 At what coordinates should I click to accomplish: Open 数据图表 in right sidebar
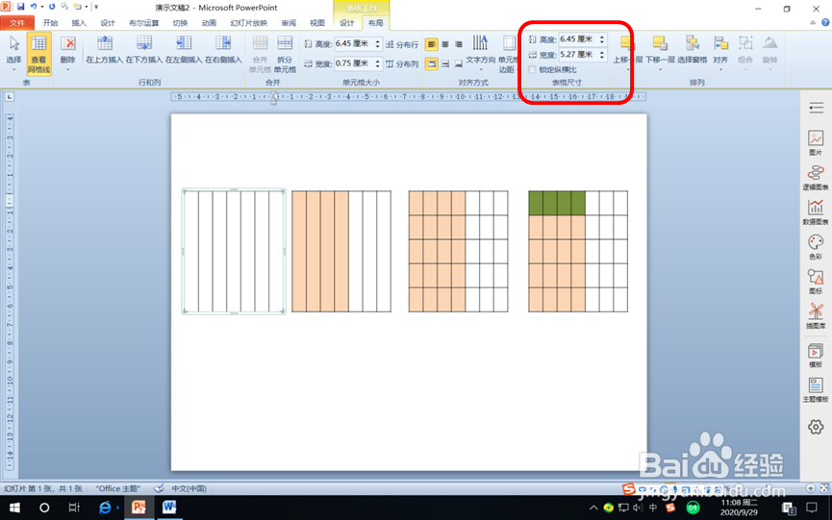click(x=816, y=212)
